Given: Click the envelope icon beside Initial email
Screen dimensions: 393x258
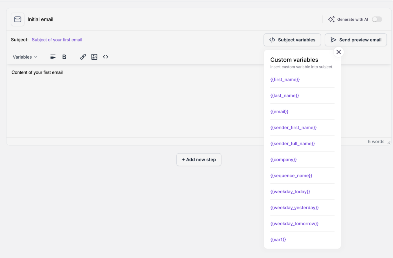Looking at the screenshot, I should 18,19.
